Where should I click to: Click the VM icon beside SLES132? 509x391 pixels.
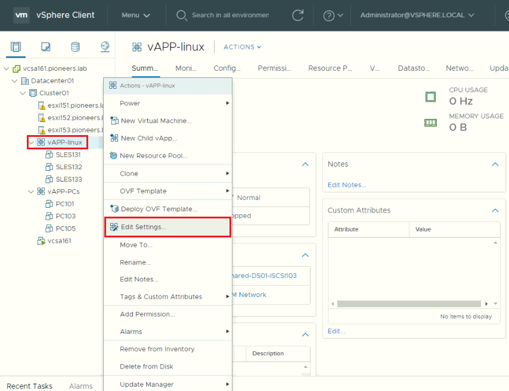[x=49, y=167]
